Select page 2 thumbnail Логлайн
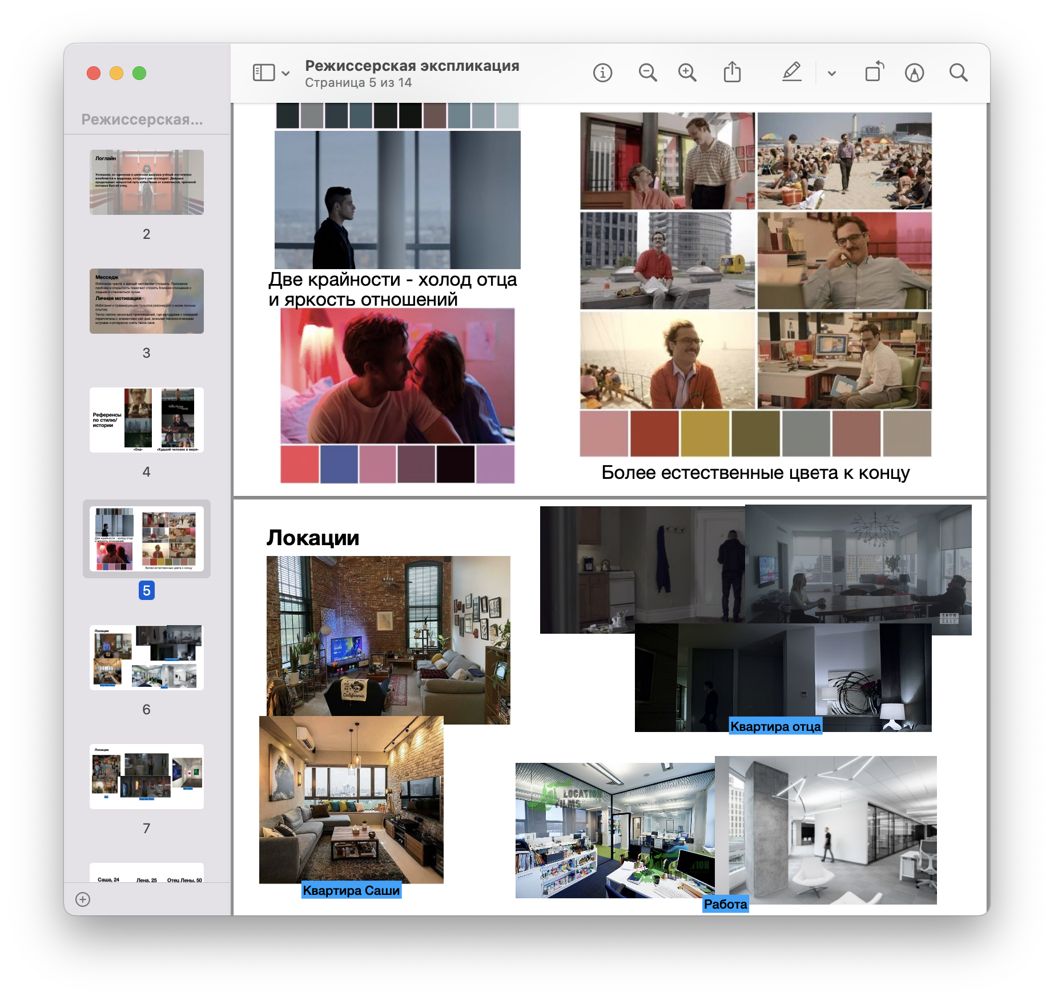 coord(147,182)
